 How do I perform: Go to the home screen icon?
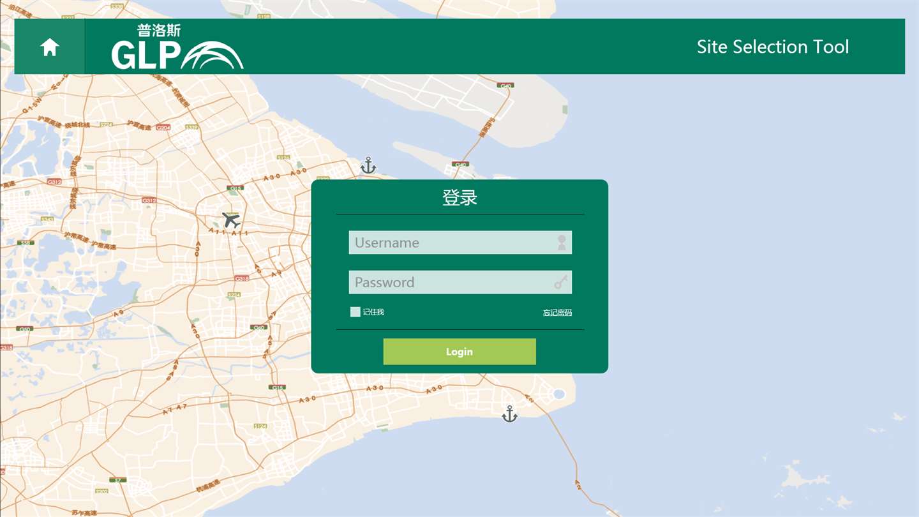tap(50, 47)
